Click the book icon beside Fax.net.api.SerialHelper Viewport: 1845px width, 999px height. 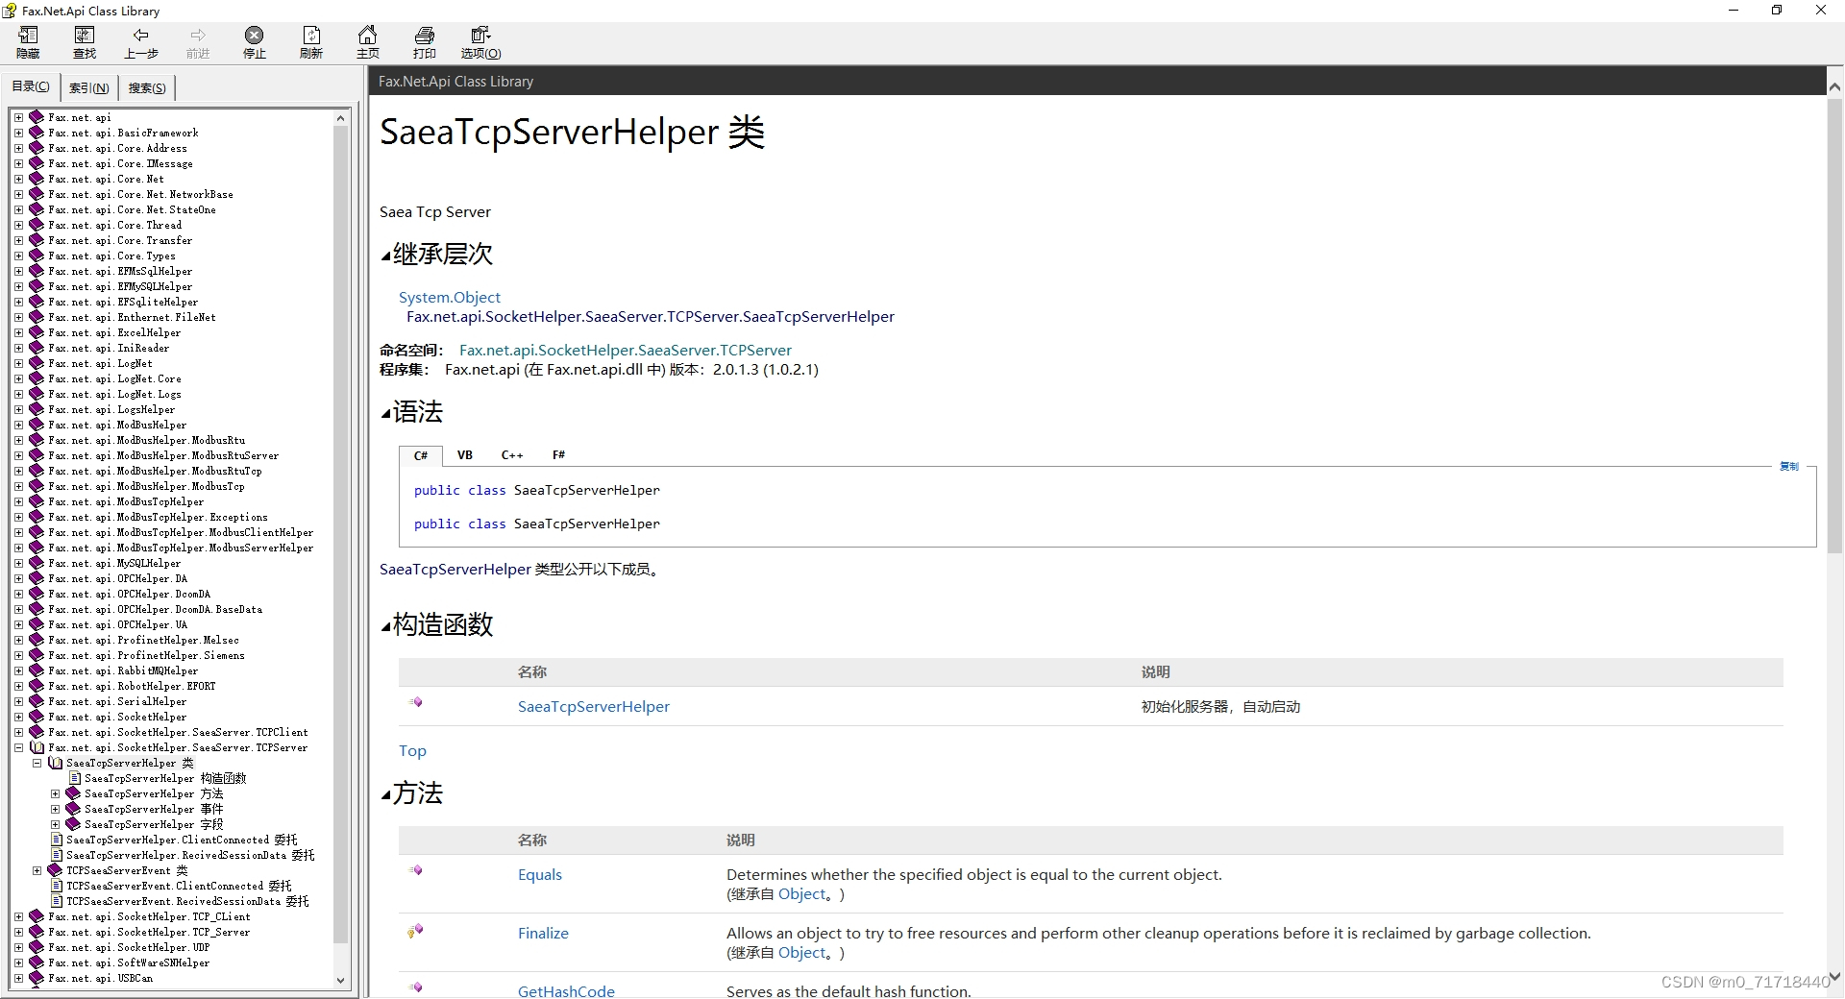[x=37, y=701]
